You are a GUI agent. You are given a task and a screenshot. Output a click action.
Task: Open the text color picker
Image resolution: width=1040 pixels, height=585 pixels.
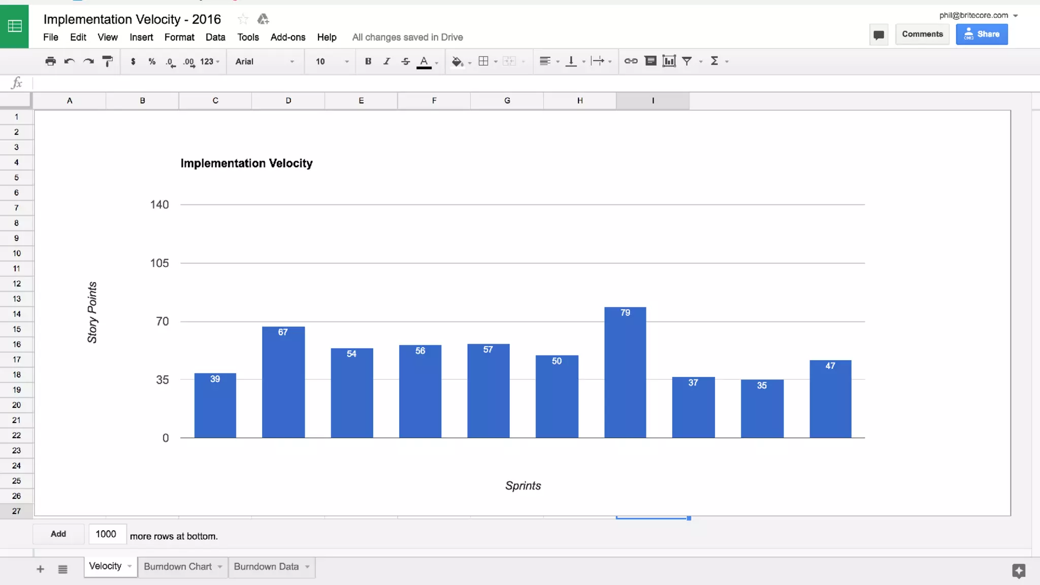[424, 61]
